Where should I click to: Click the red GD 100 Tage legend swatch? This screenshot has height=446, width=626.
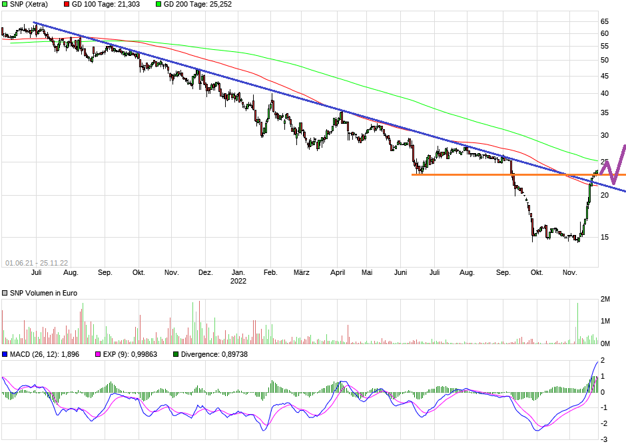pyautogui.click(x=66, y=4)
